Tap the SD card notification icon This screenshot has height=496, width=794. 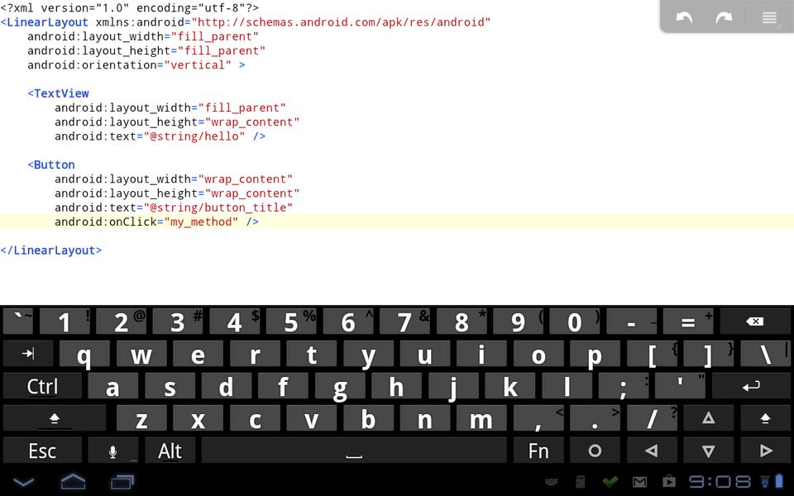click(x=581, y=482)
